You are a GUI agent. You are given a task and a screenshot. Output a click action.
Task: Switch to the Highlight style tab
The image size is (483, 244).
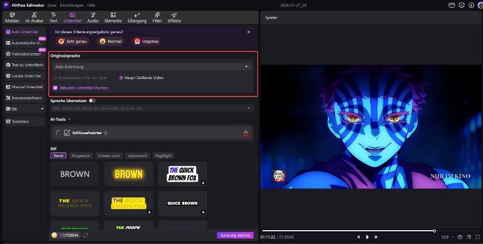163,155
